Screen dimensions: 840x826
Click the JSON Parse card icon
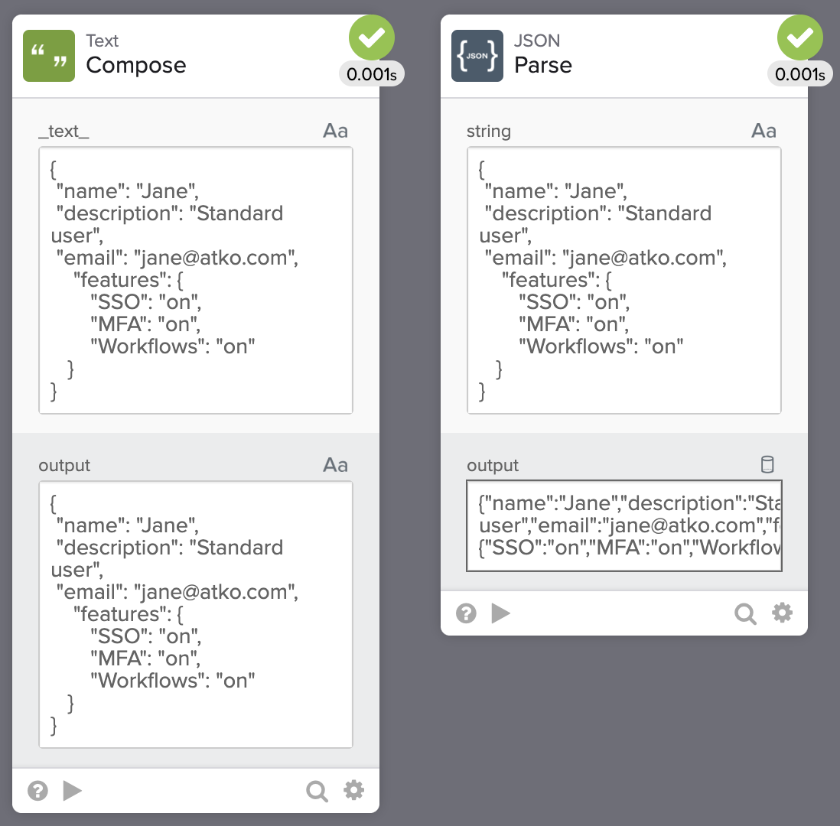click(477, 56)
